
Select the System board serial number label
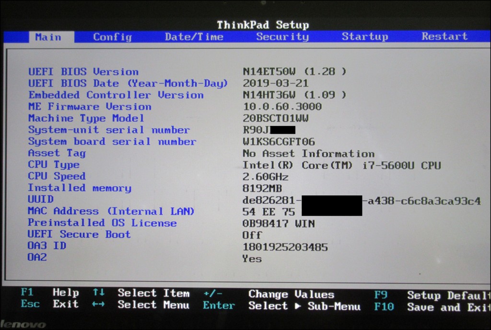[112, 141]
